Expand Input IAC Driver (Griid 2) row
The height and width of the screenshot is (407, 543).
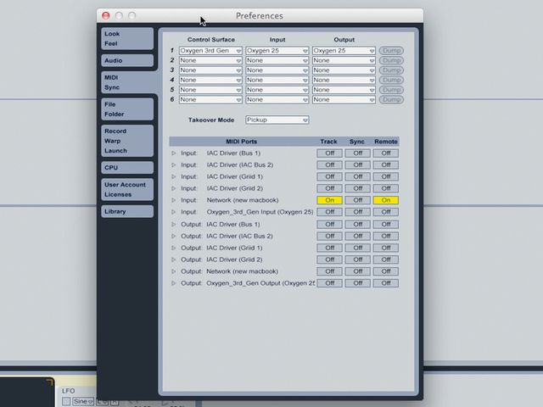[173, 188]
